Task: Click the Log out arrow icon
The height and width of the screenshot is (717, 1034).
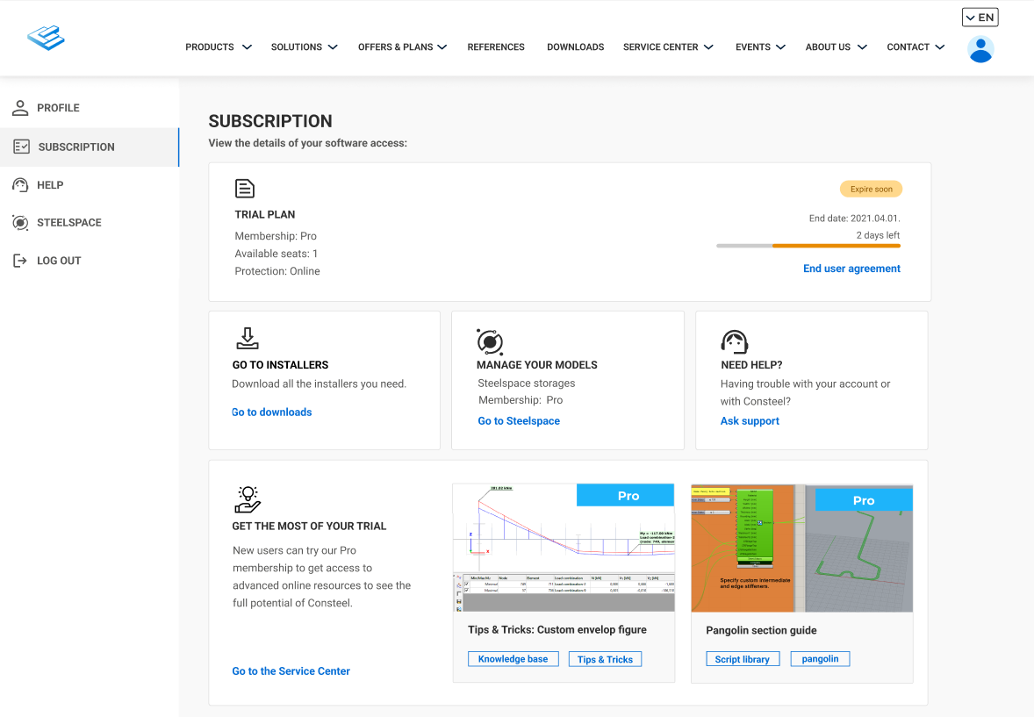Action: point(20,261)
